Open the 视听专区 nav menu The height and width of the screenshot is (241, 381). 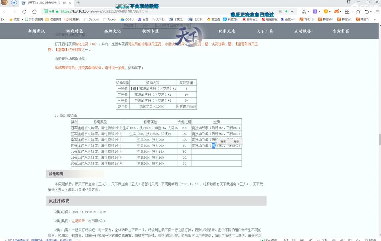pyautogui.click(x=150, y=31)
